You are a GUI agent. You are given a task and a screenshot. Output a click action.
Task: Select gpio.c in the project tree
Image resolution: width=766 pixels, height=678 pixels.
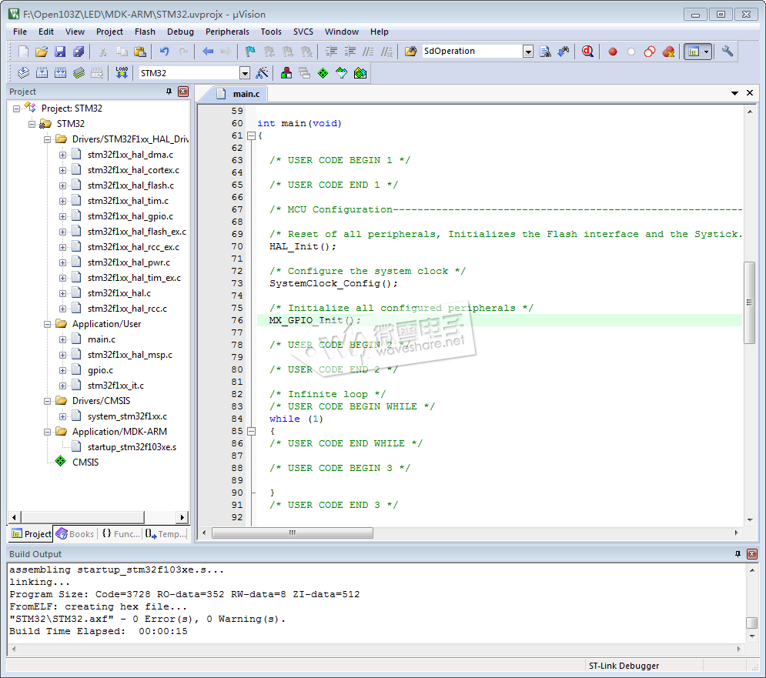[x=100, y=370]
